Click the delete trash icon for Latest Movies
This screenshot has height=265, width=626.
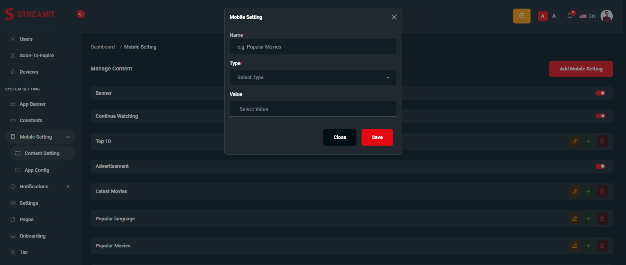click(602, 191)
